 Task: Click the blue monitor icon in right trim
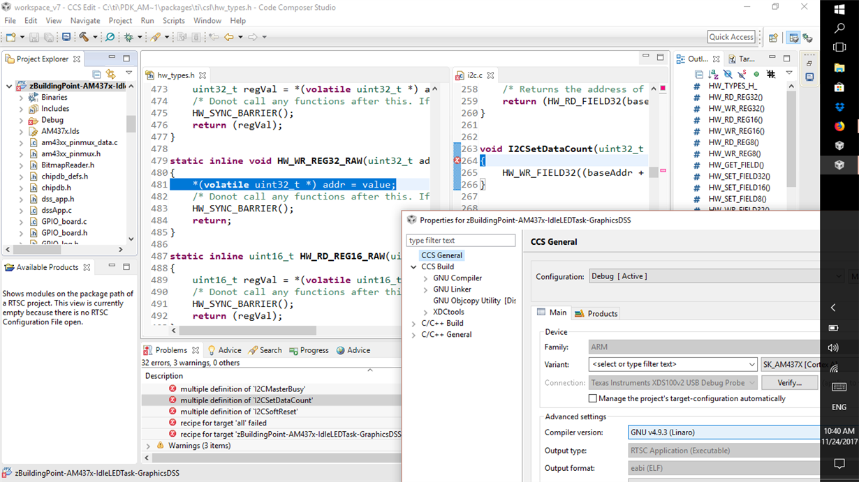tap(809, 77)
